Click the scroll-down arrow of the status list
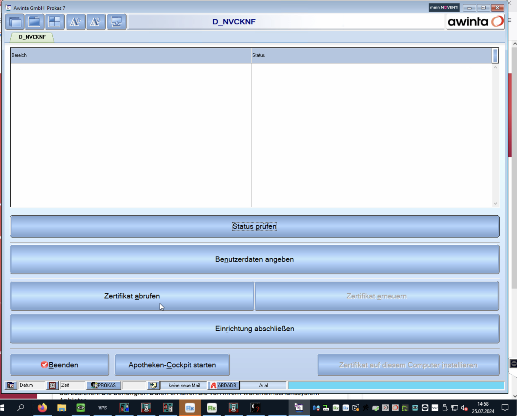517x416 pixels. point(495,204)
